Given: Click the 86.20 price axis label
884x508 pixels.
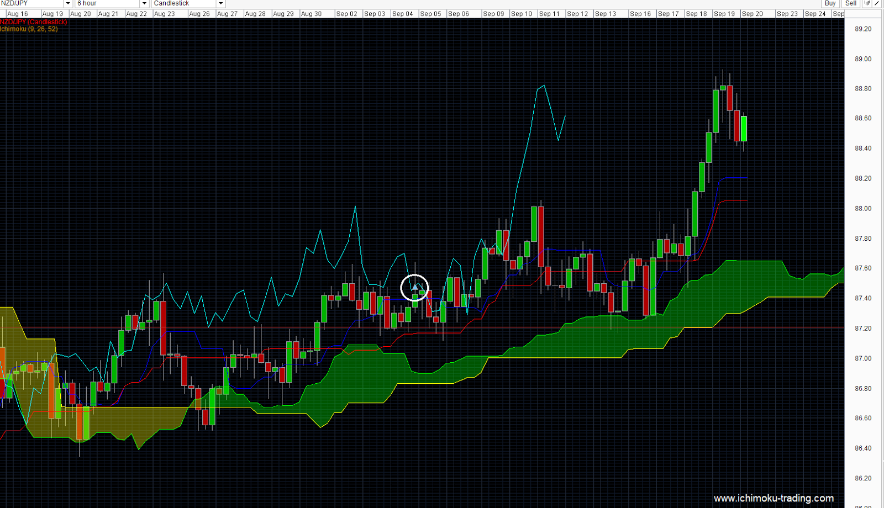Looking at the screenshot, I should [x=863, y=478].
